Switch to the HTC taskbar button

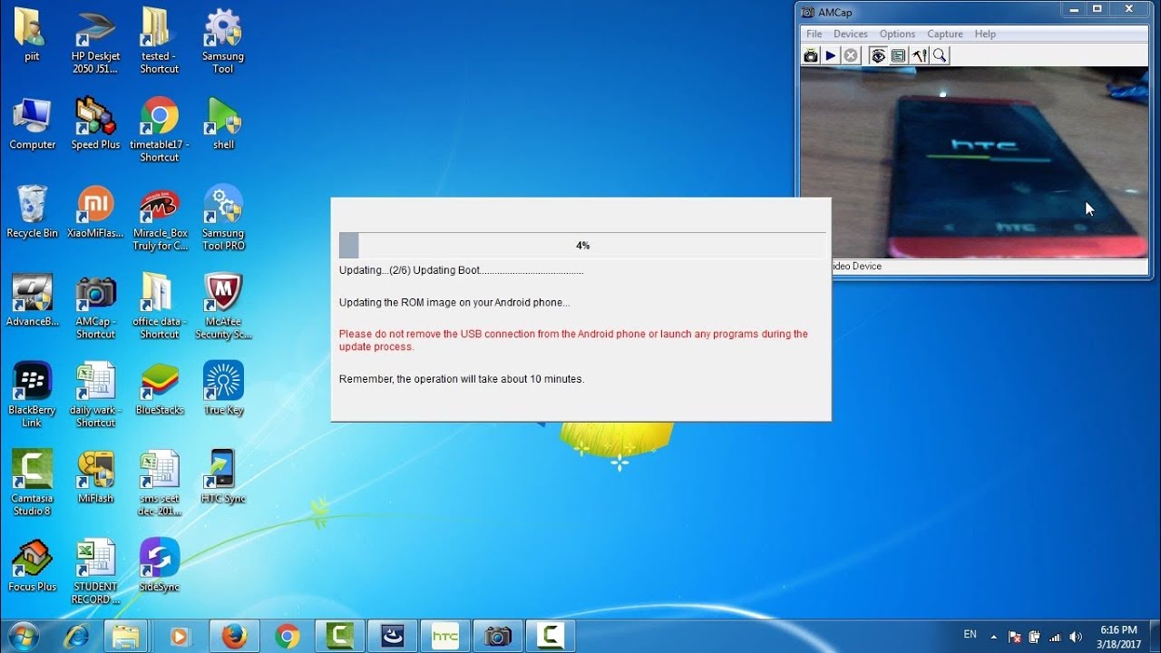point(445,637)
